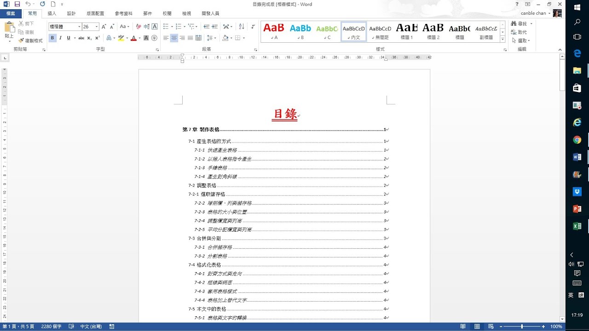
Task: Switch to the 設計 (Design) tab
Action: (71, 14)
